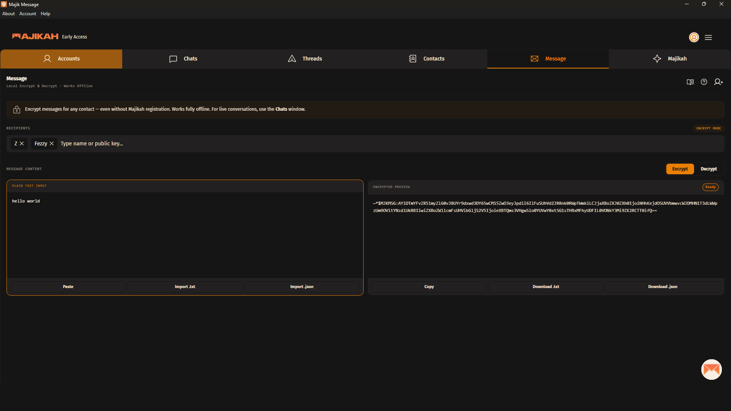731x411 pixels.
Task: Click the user profile avatar icon
Action: coord(694,37)
